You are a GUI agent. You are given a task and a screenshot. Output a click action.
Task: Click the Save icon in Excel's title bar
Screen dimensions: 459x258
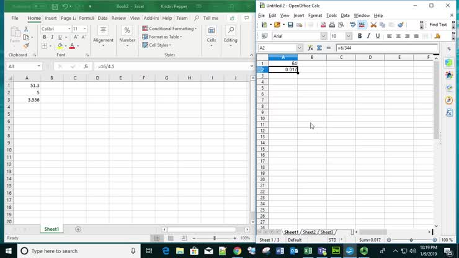tap(55, 6)
